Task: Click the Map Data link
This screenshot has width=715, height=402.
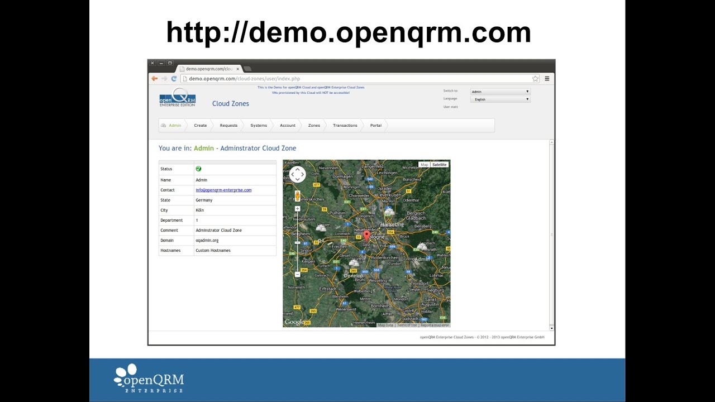Action: 385,325
